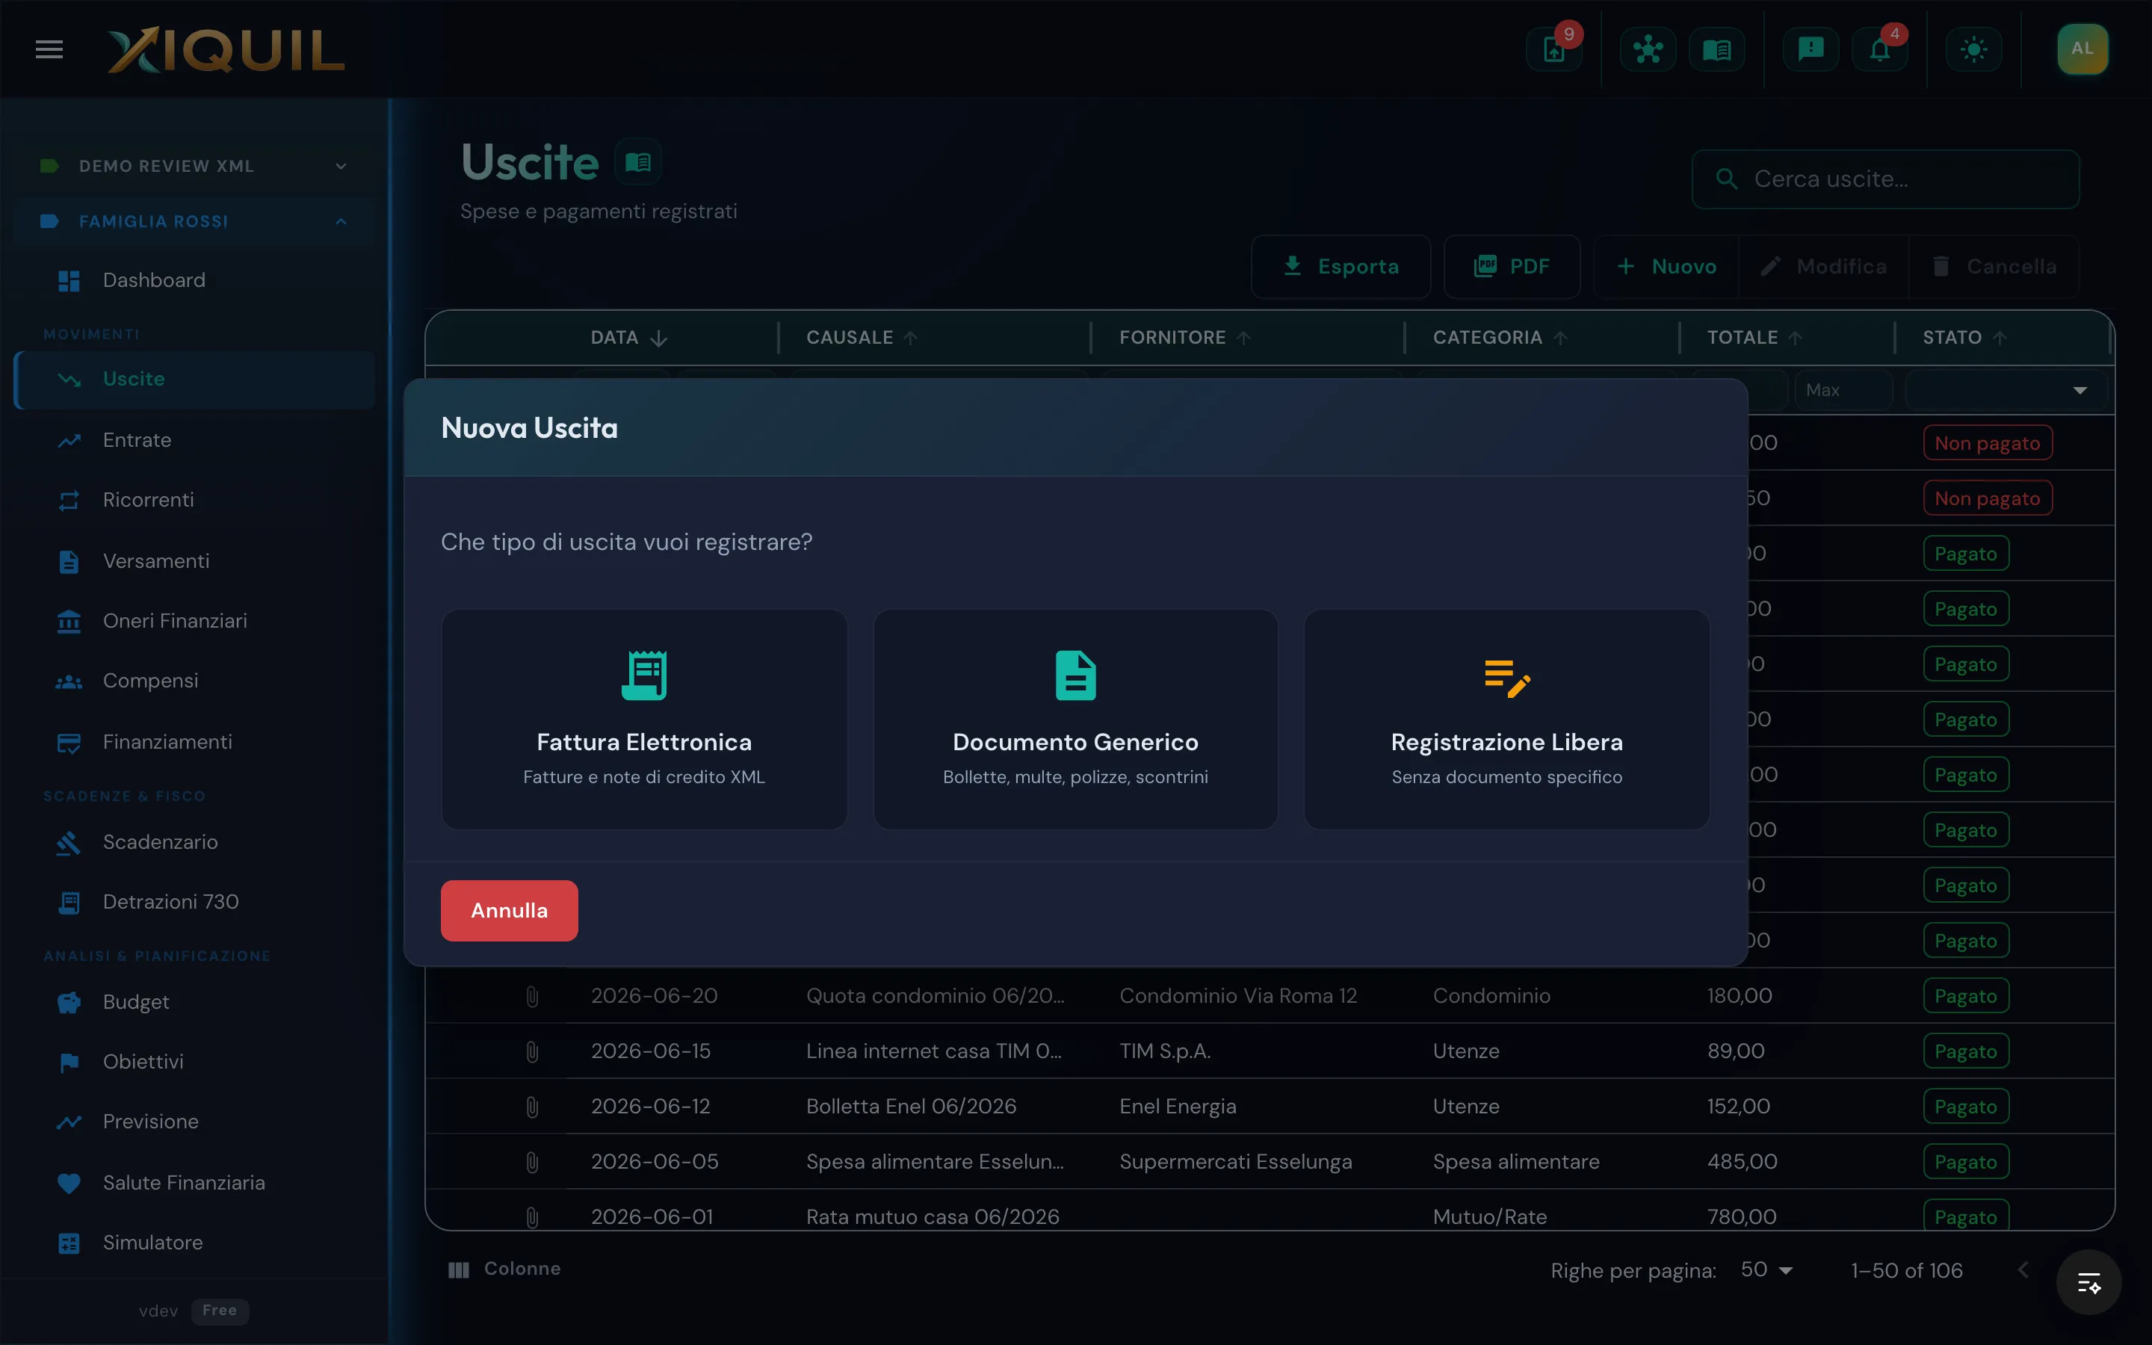Click the Oneri Finanziari bank icon

click(69, 621)
